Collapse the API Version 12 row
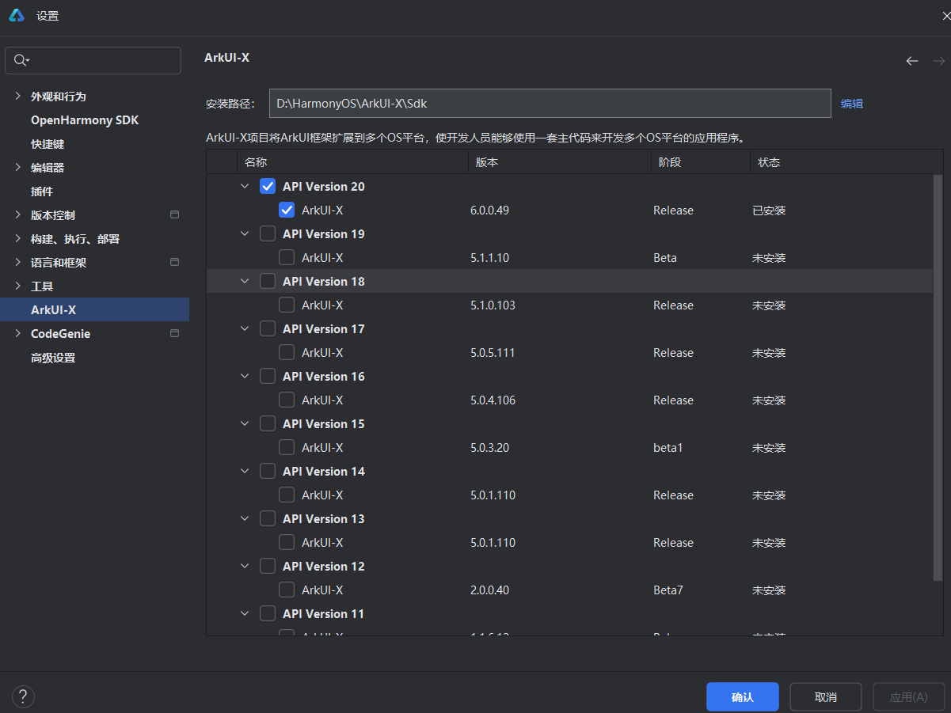This screenshot has height=713, width=951. point(245,567)
